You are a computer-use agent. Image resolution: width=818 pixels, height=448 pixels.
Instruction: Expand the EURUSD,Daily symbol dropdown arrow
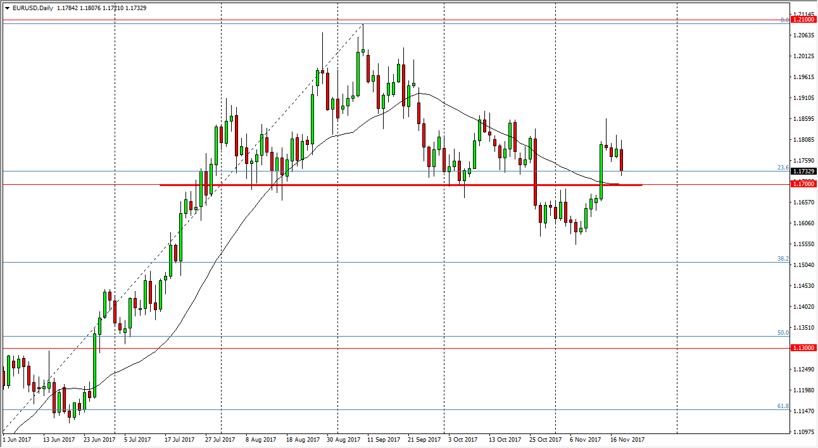pos(6,9)
